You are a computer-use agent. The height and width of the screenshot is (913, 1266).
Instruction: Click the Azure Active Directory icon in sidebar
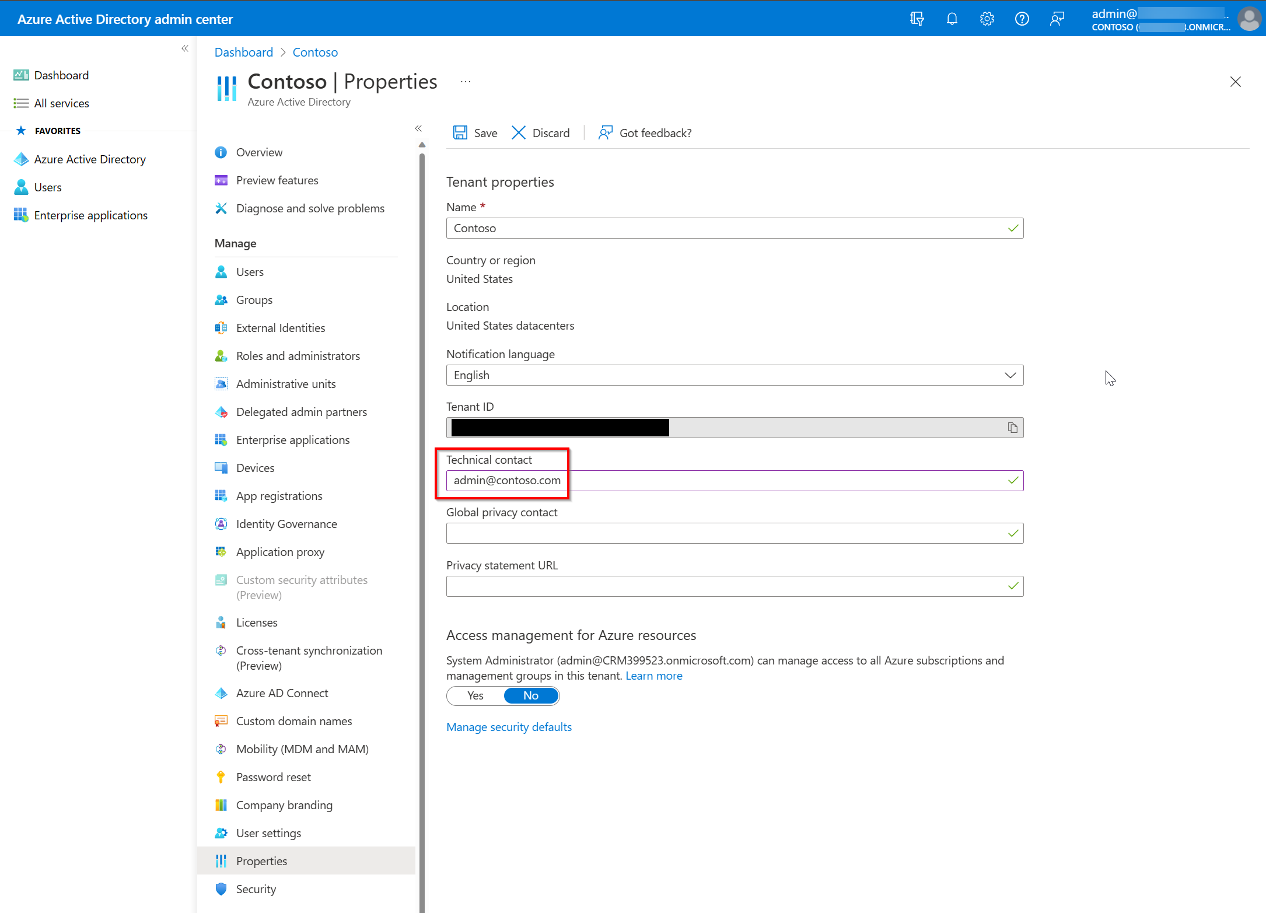(20, 158)
